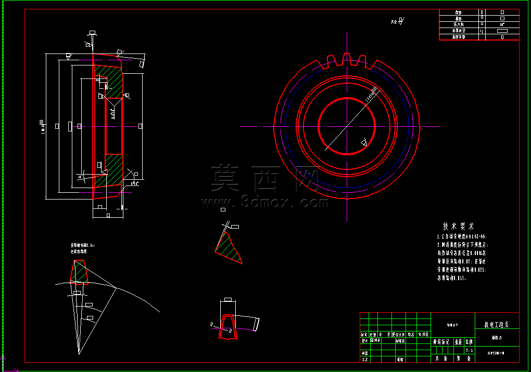Click the center bore circle of the gear
531x372 pixels.
(x=347, y=126)
